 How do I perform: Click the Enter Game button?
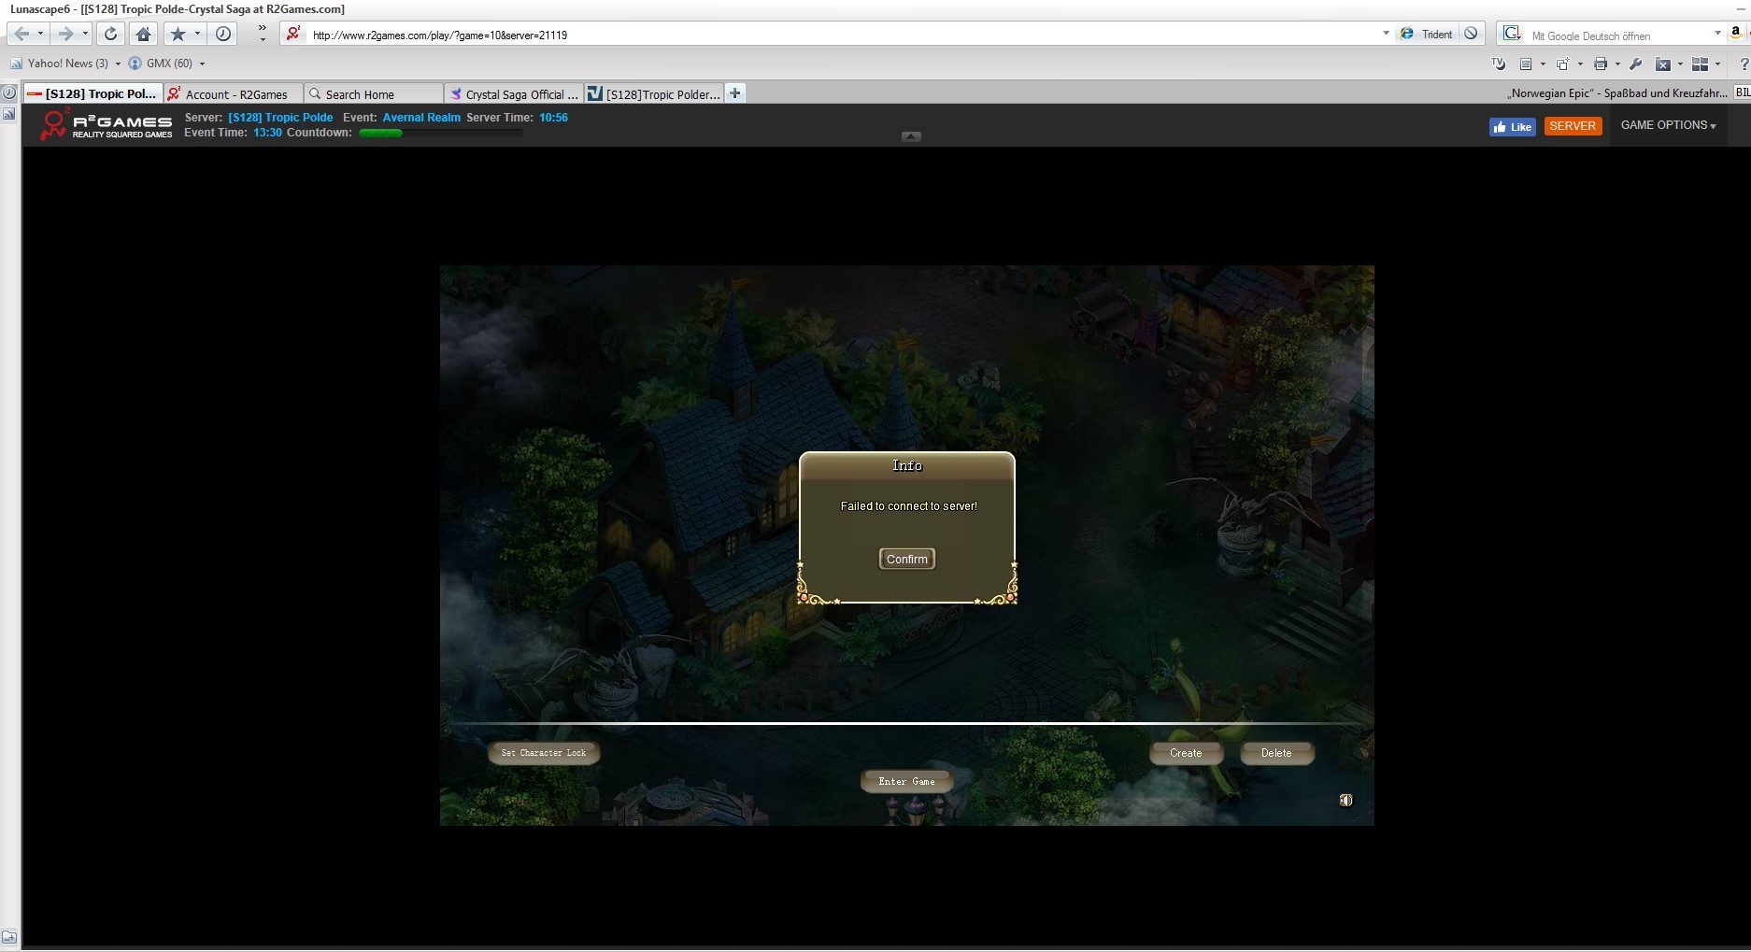point(906,781)
